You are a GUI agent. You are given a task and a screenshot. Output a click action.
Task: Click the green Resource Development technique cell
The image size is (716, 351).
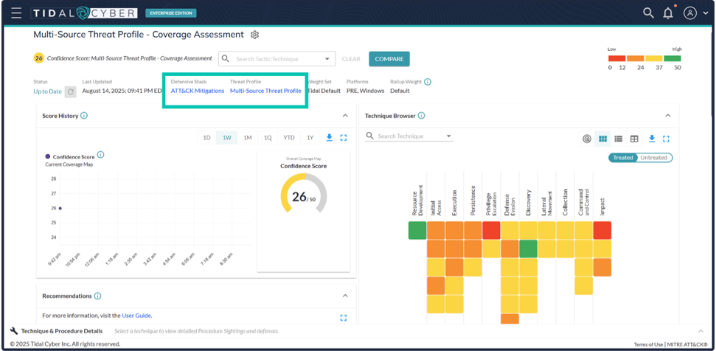pos(417,231)
